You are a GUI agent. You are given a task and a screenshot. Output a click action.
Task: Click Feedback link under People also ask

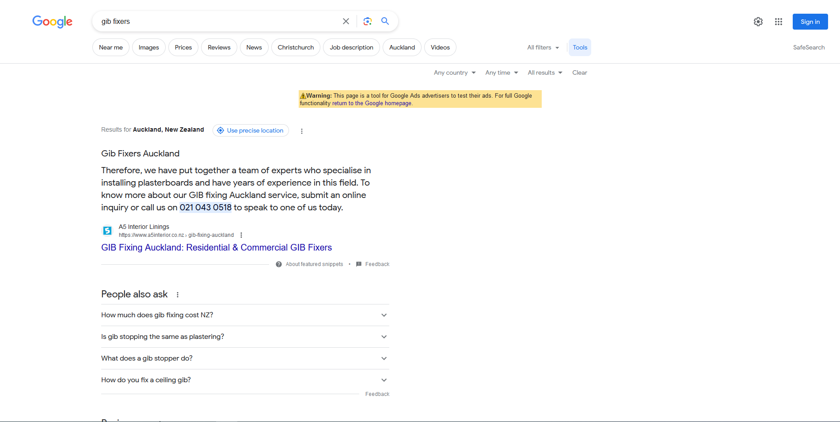[377, 394]
